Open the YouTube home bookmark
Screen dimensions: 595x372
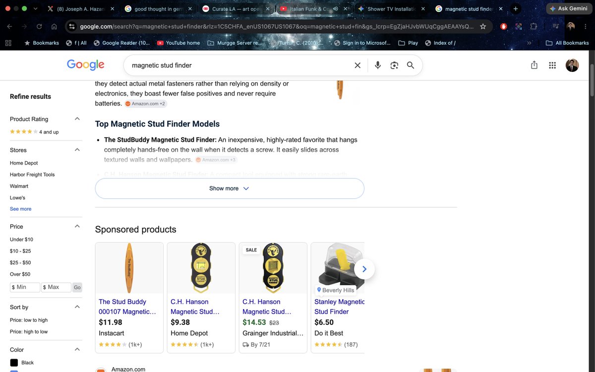pos(178,43)
